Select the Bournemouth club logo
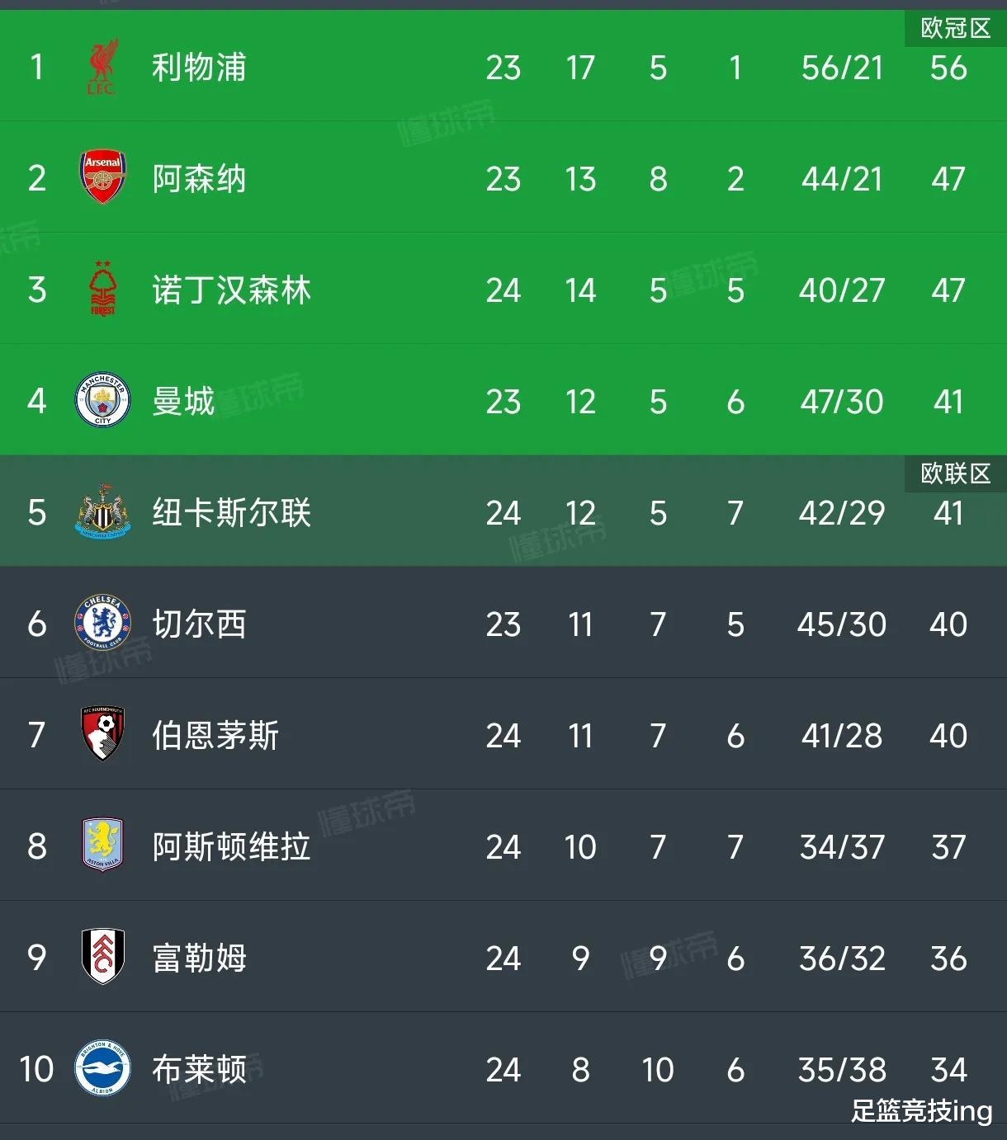Viewport: 1007px width, 1140px height. (102, 734)
